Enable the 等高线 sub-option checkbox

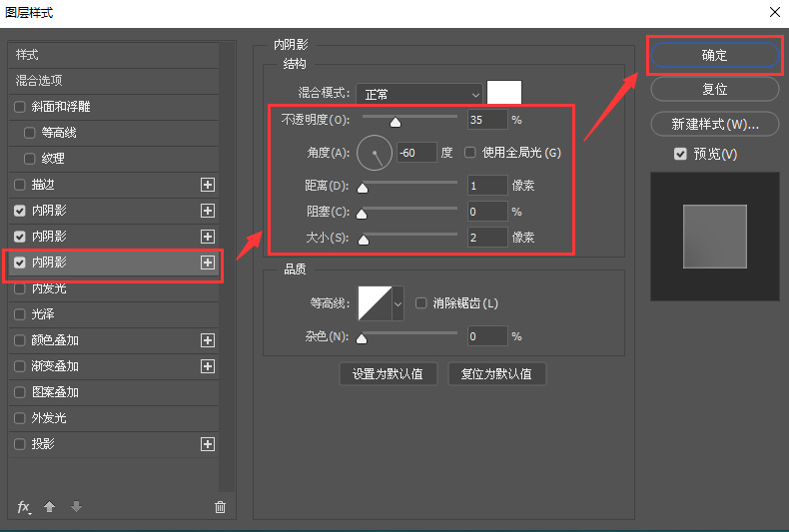(30, 133)
